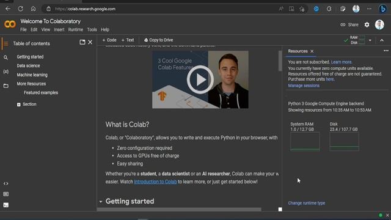Open the Insert menu
Viewport: 391px width, 220px height.
pos(59,29)
